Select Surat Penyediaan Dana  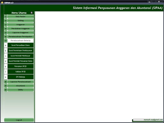tap(20, 45)
